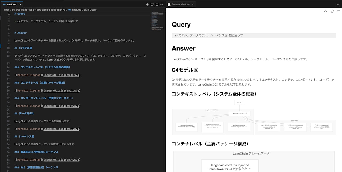Image resolution: width=342 pixels, height=172 pixels.
Task: Click the context-level diagram image in preview
Action: [x=254, y=117]
